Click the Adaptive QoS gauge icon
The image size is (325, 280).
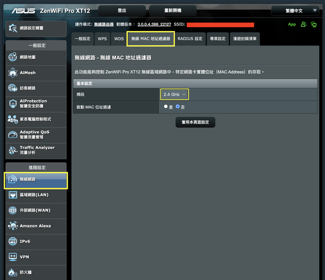[13, 135]
